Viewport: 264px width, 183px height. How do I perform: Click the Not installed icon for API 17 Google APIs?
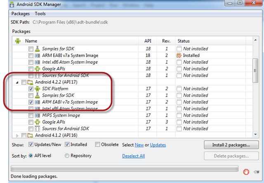(179, 122)
